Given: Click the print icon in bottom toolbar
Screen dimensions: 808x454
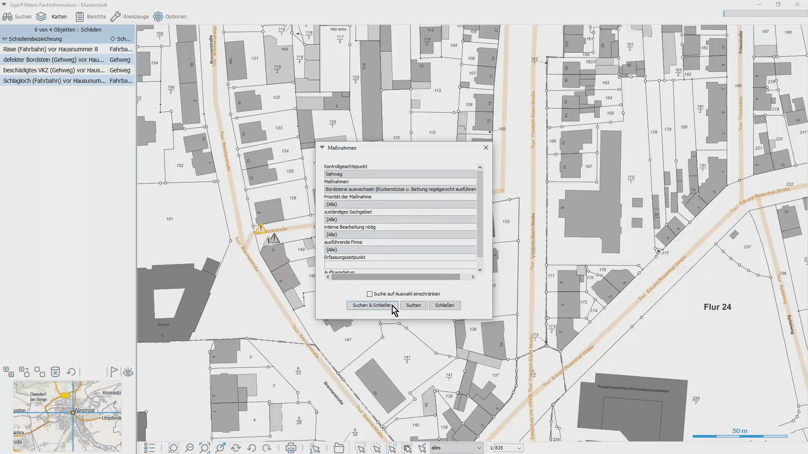Looking at the screenshot, I should [291, 448].
